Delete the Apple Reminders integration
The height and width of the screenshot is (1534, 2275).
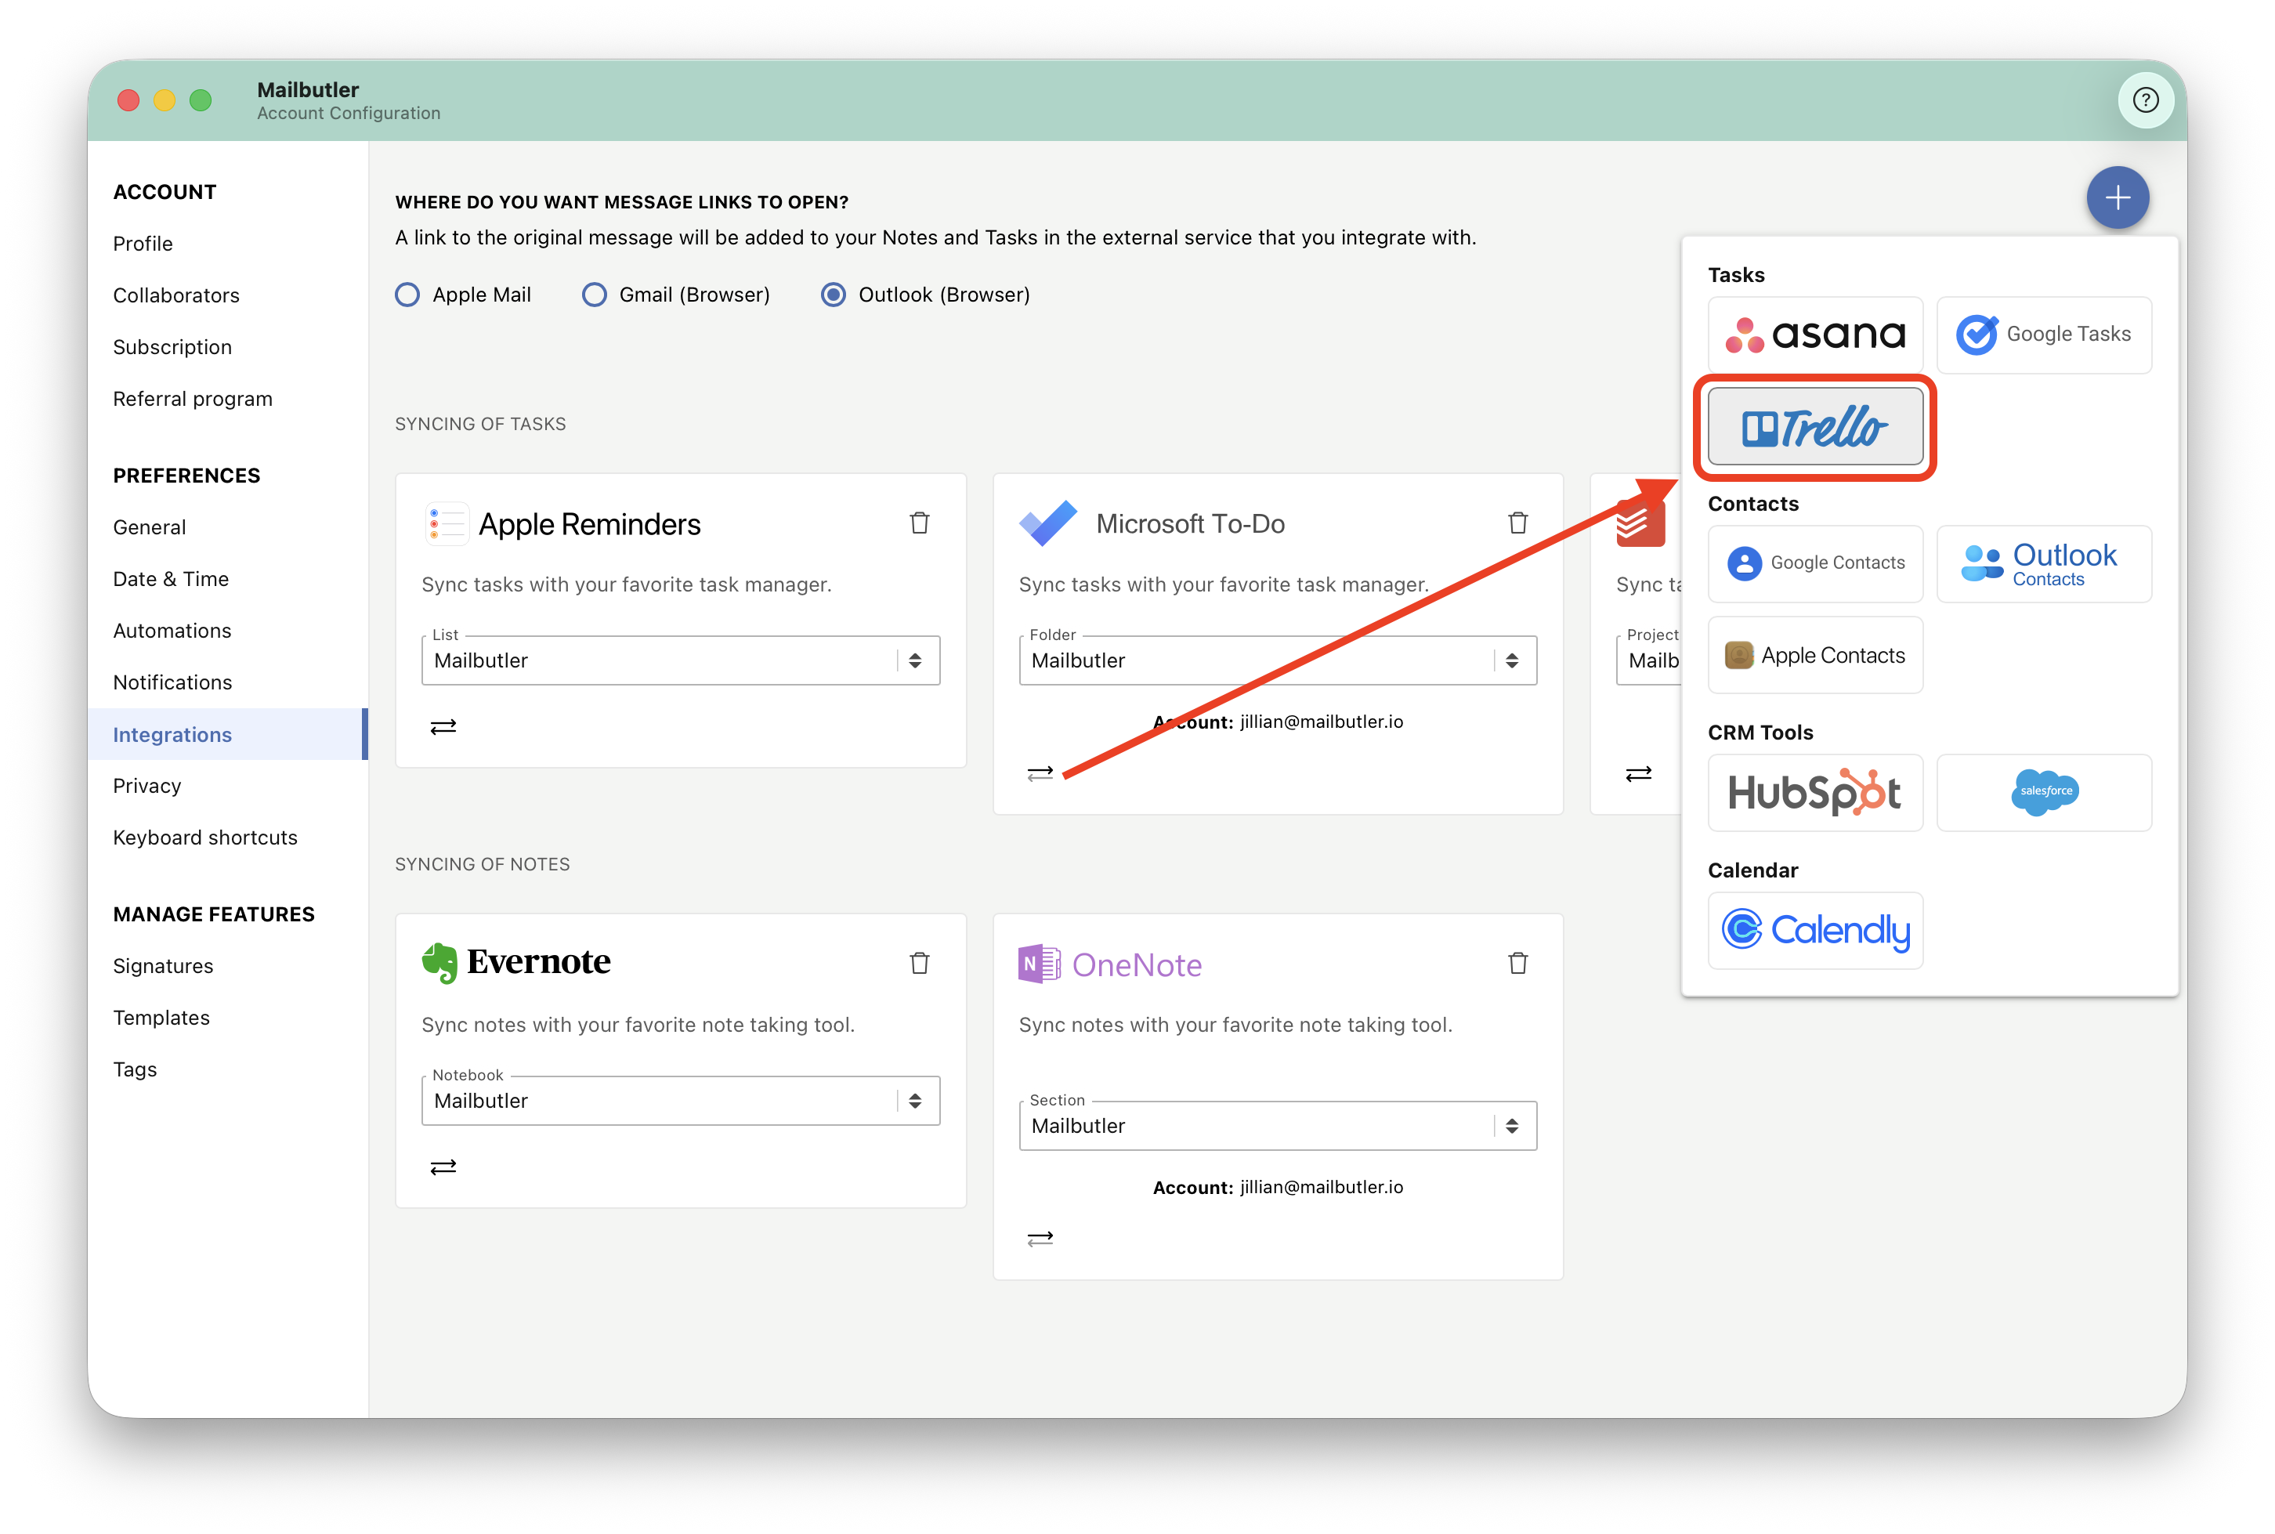tap(918, 523)
